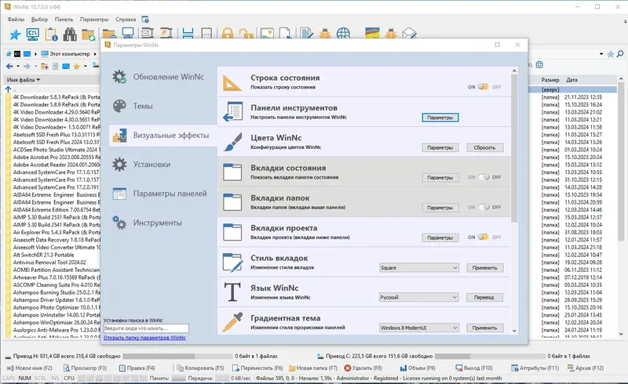Click the Имя файла column sort arrow

click(38, 80)
